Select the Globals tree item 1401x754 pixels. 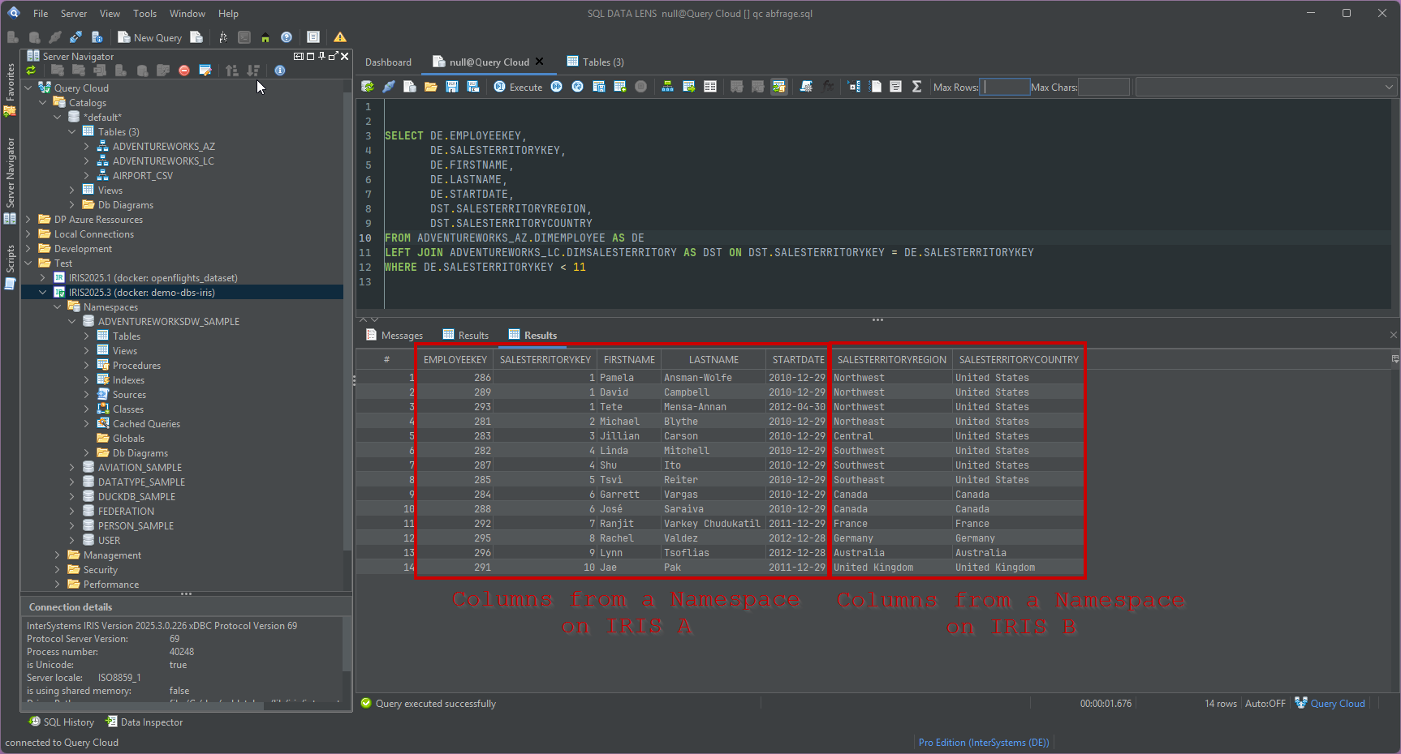tap(128, 439)
